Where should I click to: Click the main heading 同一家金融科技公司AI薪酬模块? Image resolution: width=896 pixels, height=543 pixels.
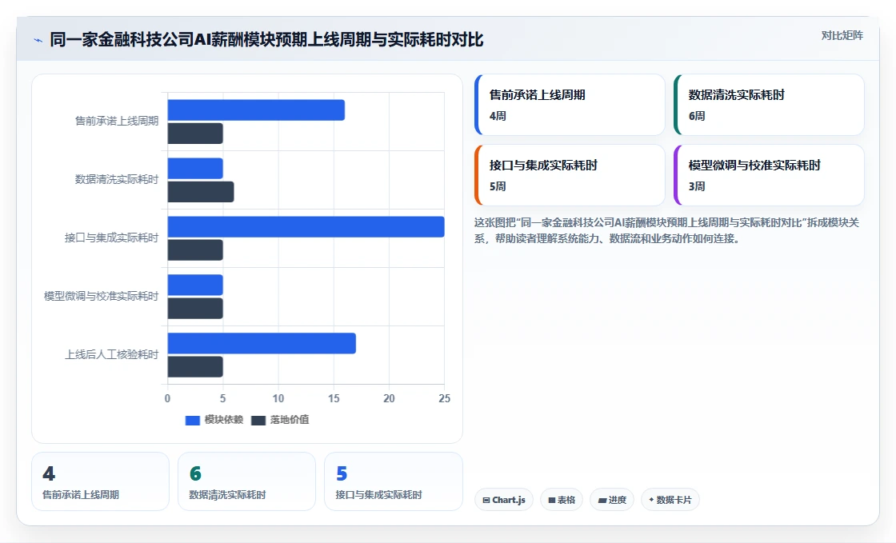click(266, 40)
